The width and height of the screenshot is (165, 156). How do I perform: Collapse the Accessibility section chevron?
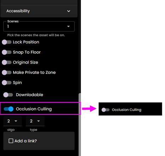[x=68, y=11]
